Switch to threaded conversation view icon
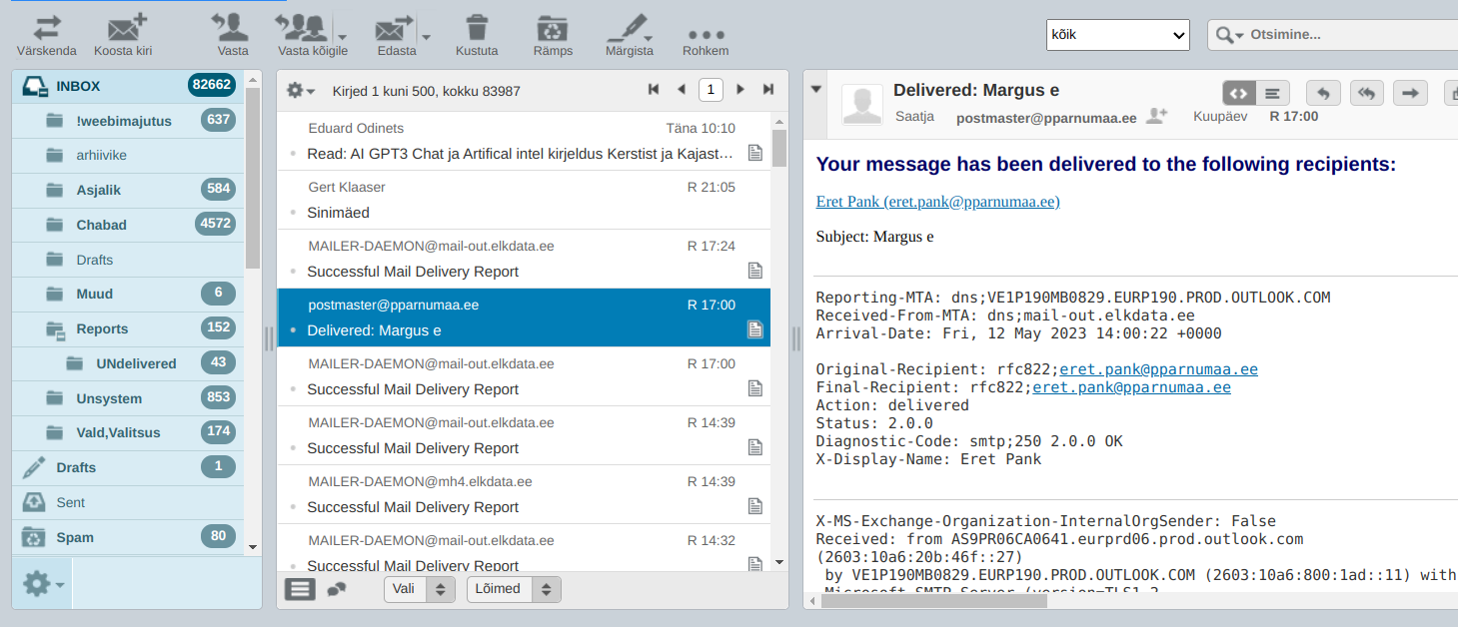Screen dimensions: 1458x627 tap(337, 589)
